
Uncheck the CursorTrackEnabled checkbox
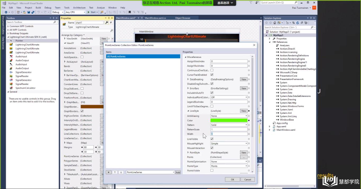pos(212,75)
